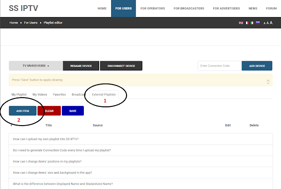
Task: Open the TV UN40EH5300 device dropdown
Action: point(36,66)
